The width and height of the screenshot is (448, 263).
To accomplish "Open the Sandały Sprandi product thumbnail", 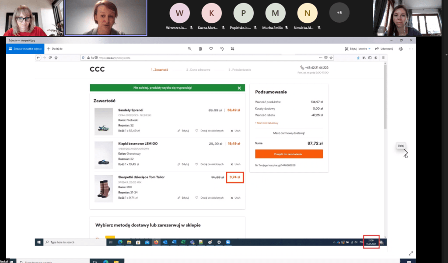I will pyautogui.click(x=104, y=121).
